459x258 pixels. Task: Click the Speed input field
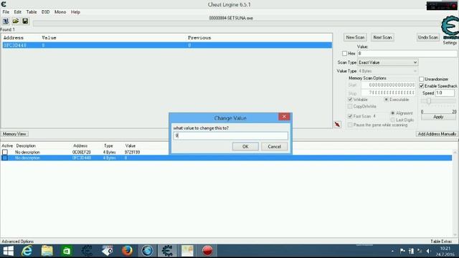[445, 92]
